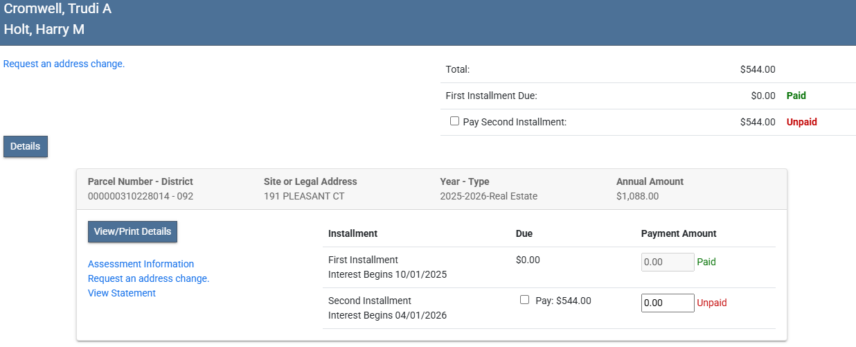Click the Details button
856x347 pixels.
(x=26, y=147)
